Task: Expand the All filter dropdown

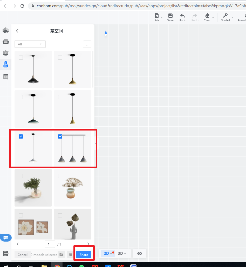Action: pyautogui.click(x=30, y=44)
